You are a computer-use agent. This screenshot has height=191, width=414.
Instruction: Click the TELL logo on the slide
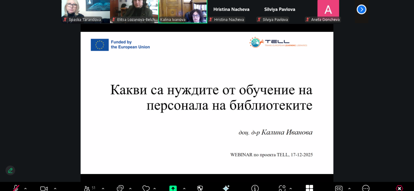point(278,42)
